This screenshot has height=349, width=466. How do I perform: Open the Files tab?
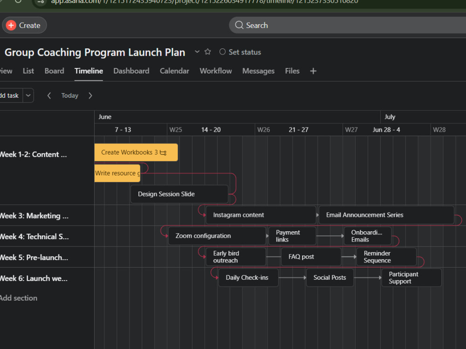pos(292,71)
